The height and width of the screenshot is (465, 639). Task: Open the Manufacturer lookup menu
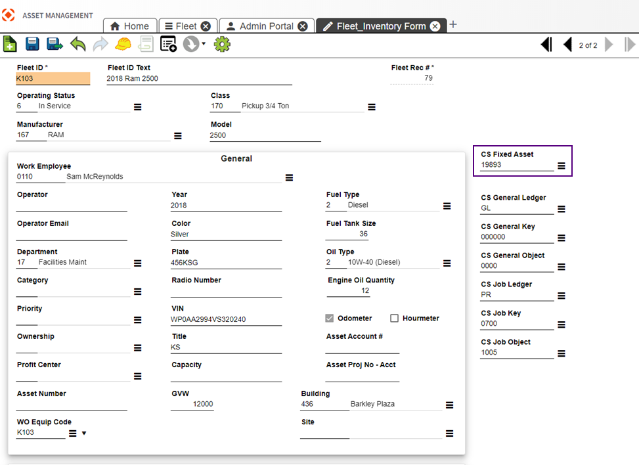(178, 136)
